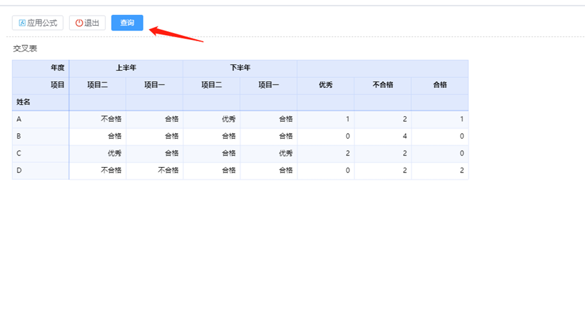
Task: Click 项目二 header under 上半年
Action: click(97, 85)
